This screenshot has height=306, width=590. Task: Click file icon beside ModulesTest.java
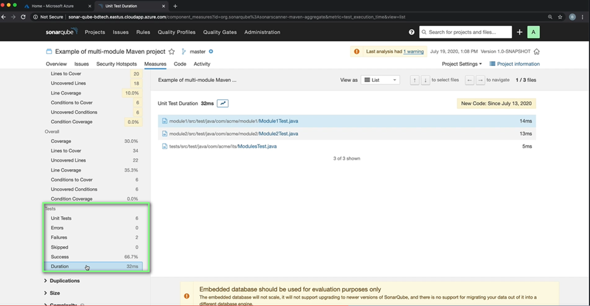click(164, 146)
